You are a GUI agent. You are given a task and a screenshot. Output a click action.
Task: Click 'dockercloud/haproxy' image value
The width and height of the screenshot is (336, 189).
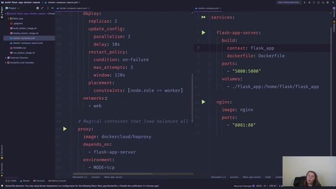point(126,136)
